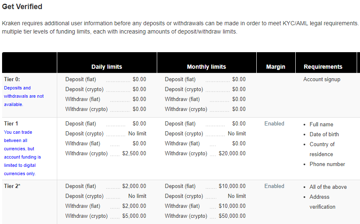Click the Tier 0 row label
Screen dimensions: 360x224
click(x=12, y=79)
